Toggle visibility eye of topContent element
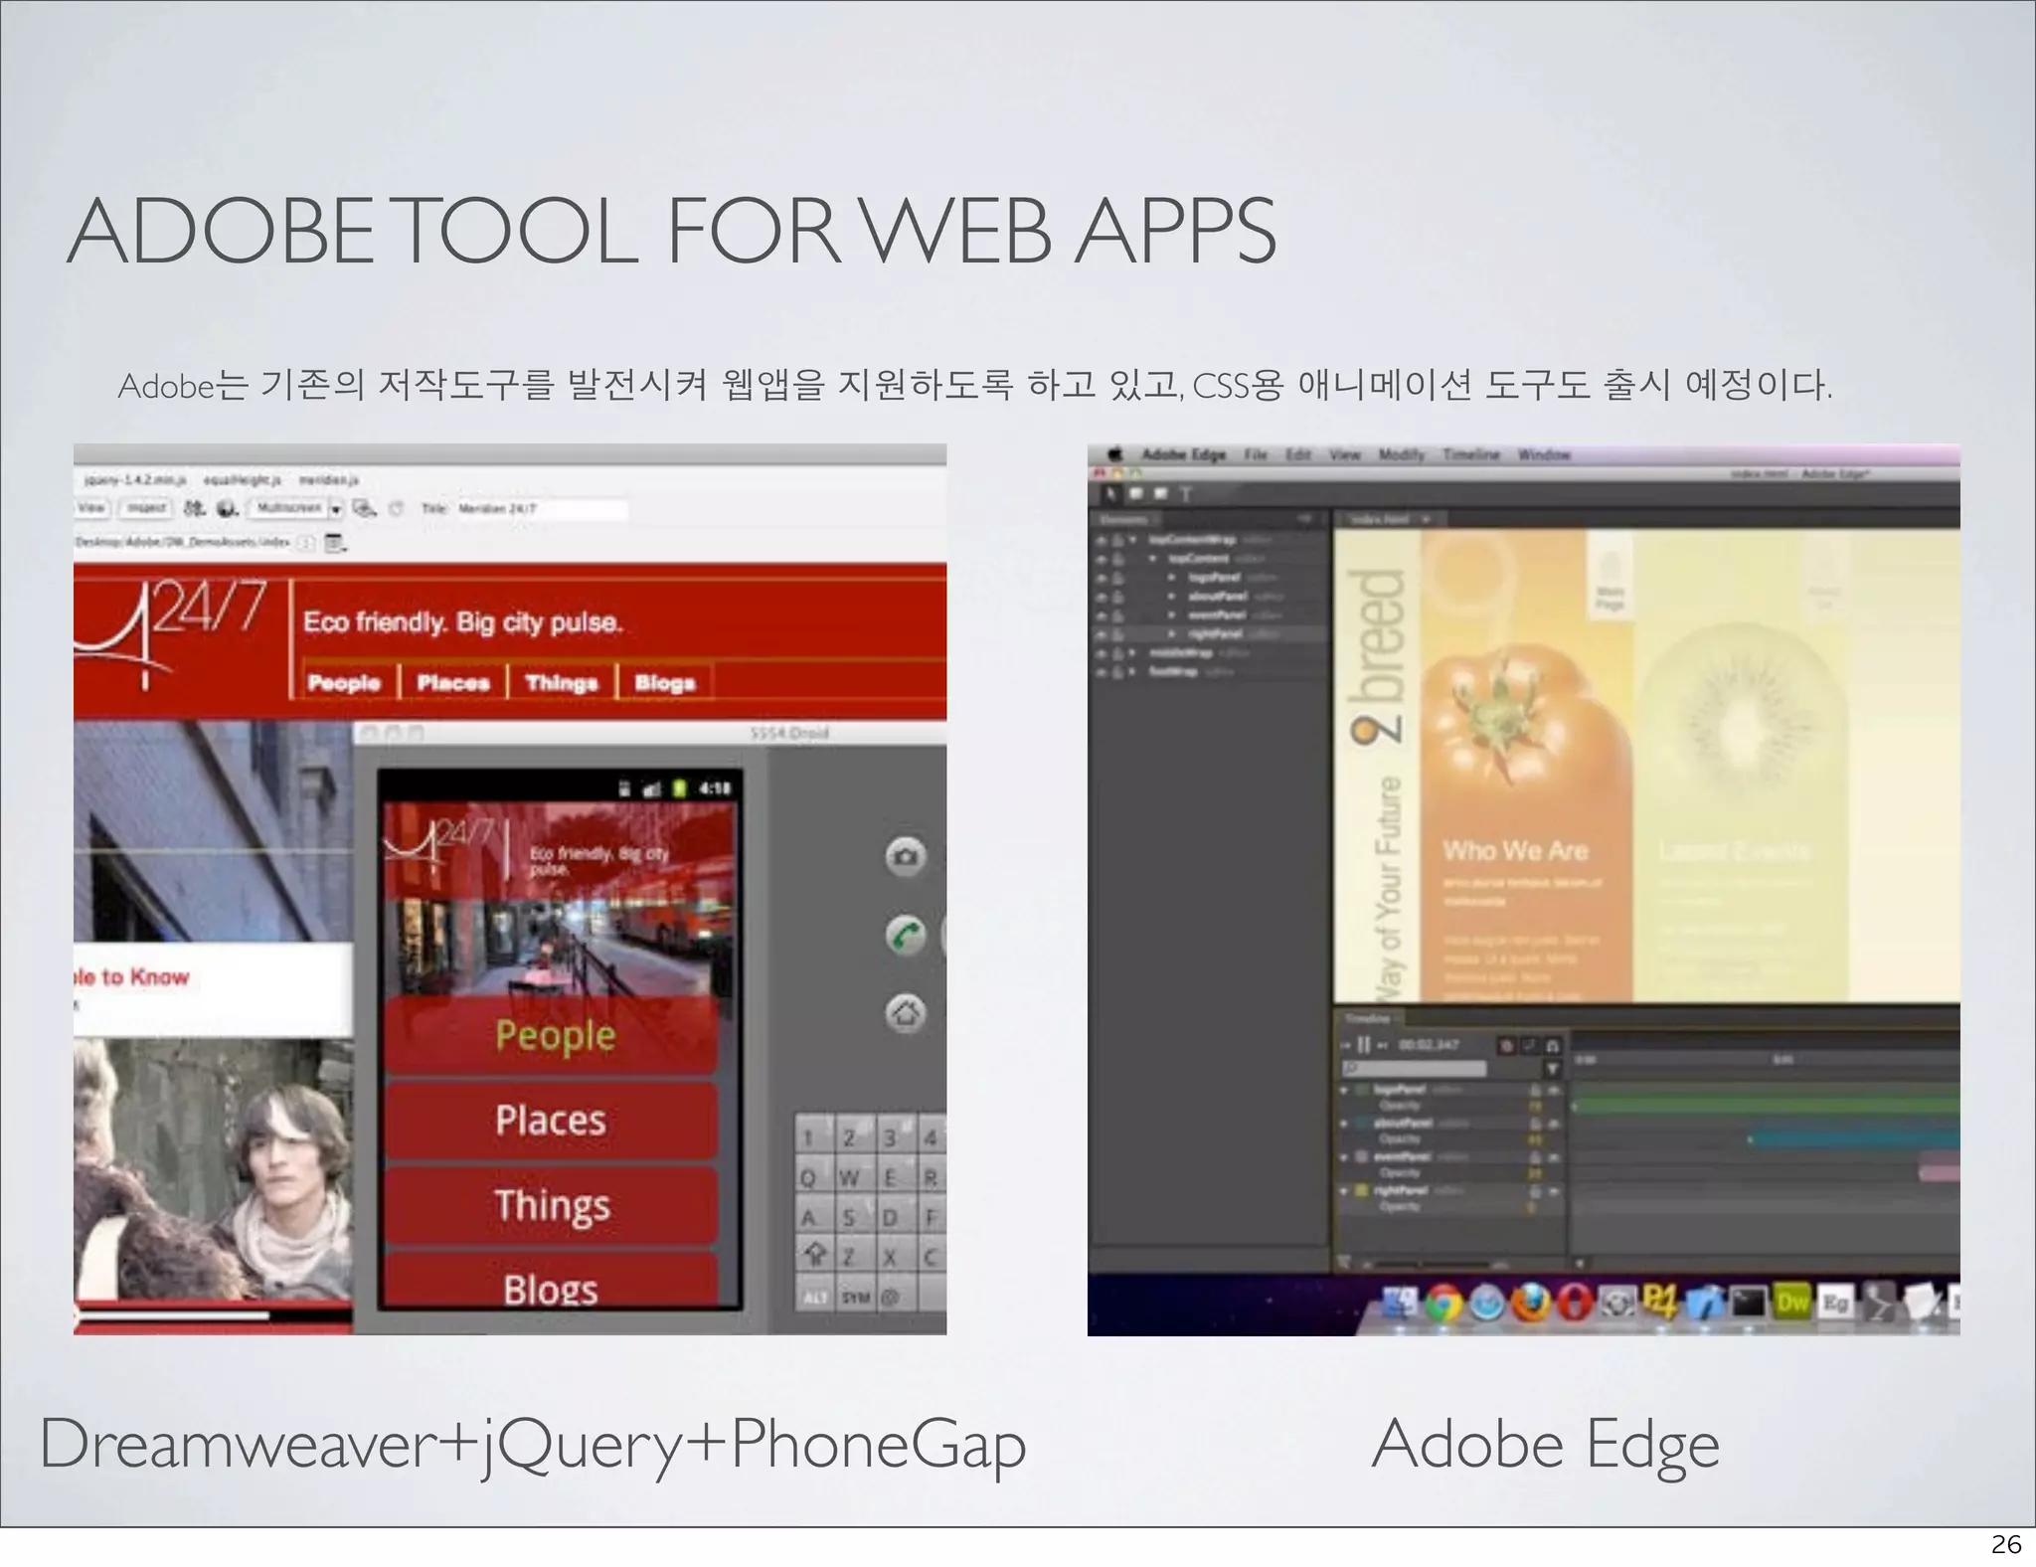Viewport: 2036px width, 1567px height. (x=1102, y=559)
